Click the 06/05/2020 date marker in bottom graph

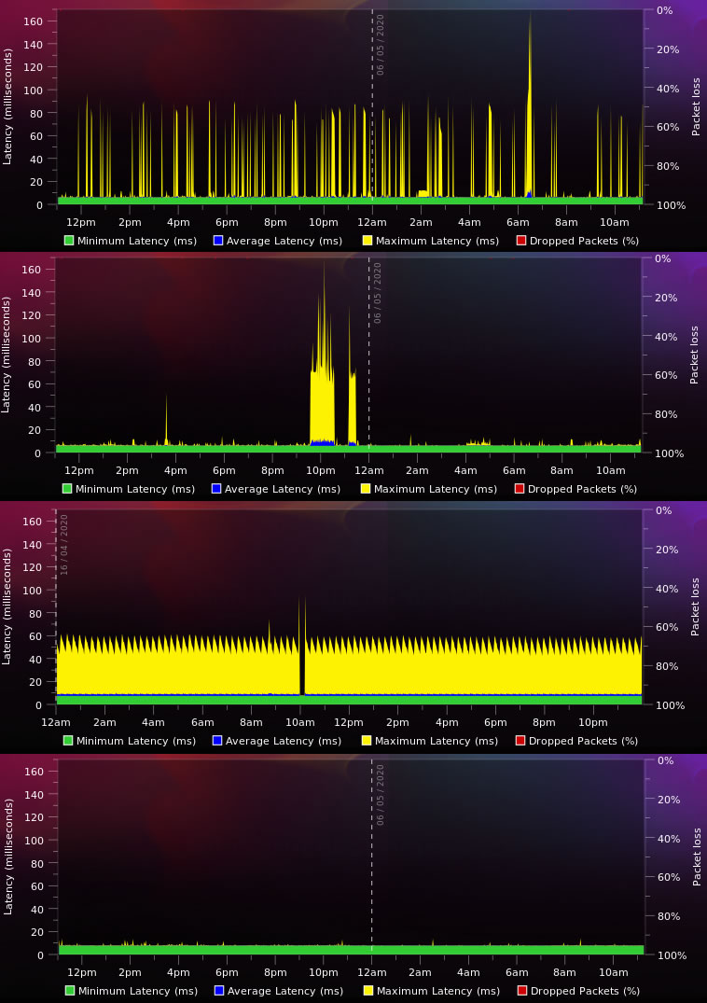[380, 795]
